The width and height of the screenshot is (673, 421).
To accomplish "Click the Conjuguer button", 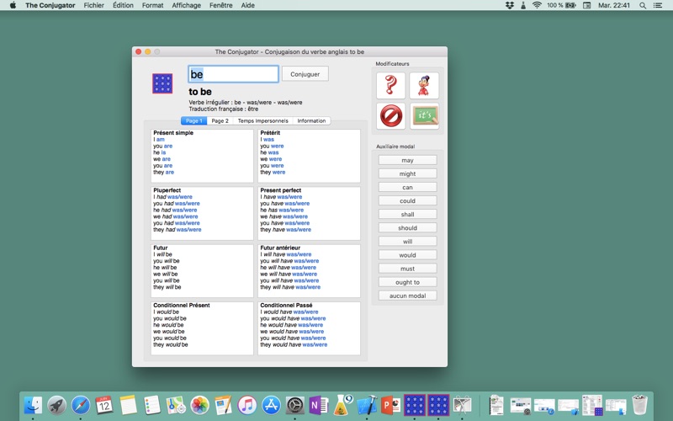I will click(x=305, y=74).
